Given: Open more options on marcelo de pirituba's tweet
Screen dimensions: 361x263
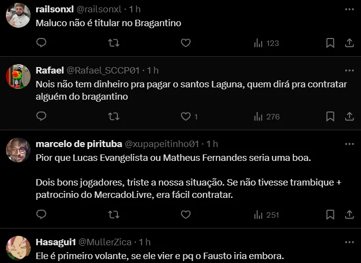Looking at the screenshot, I should [x=349, y=144].
